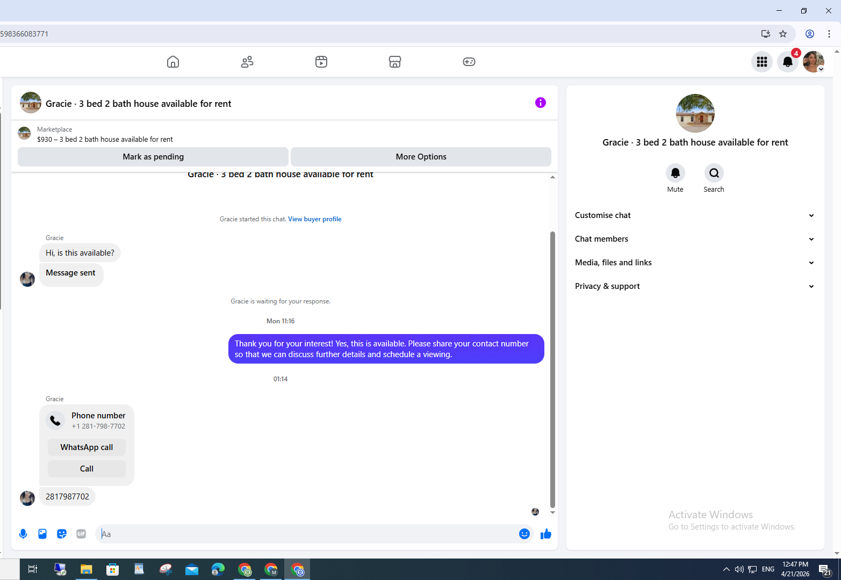841x580 pixels.
Task: Click the '$930 – 3 bed 2 bath' listing text
Action: [x=105, y=139]
